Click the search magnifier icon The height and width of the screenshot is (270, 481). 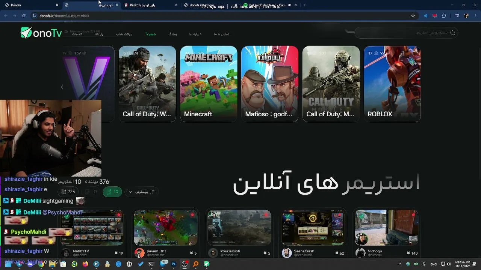tap(452, 33)
